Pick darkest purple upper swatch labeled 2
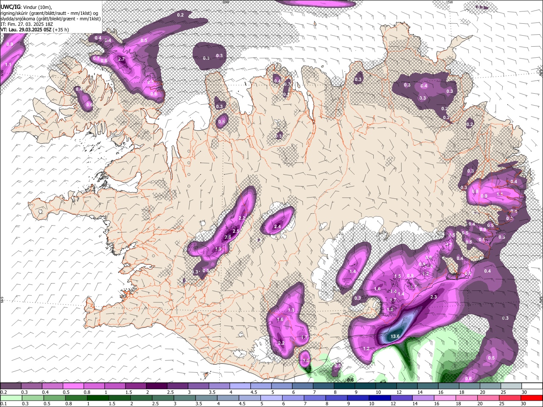 coord(157,386)
